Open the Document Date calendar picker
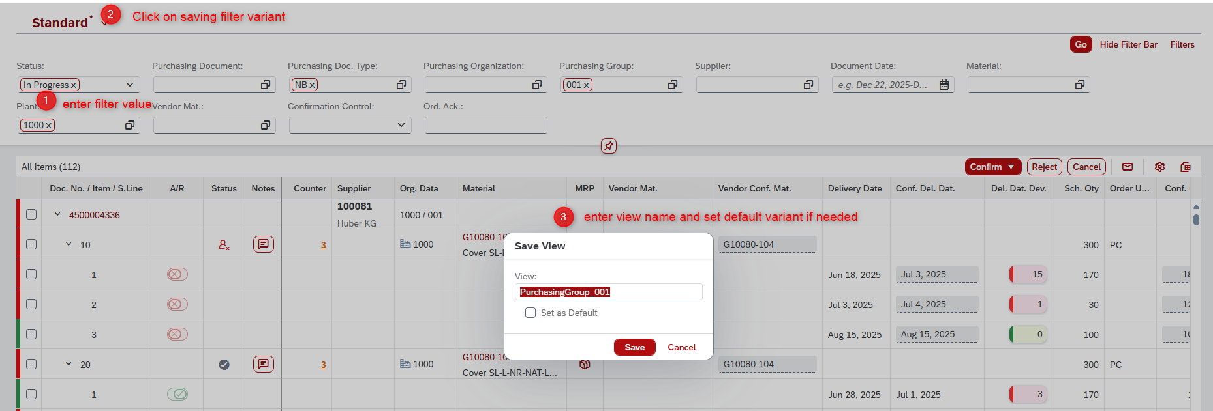The width and height of the screenshot is (1213, 411). (x=944, y=85)
